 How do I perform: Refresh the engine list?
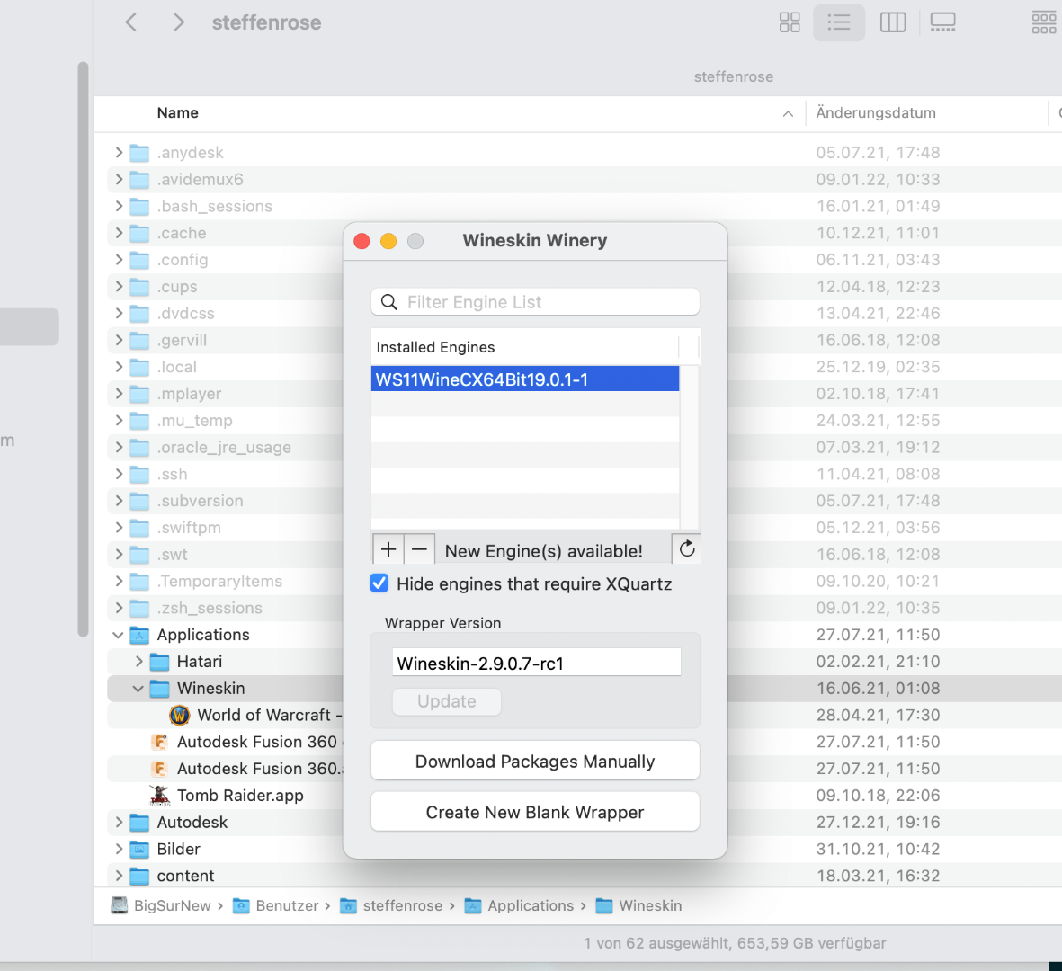click(687, 548)
